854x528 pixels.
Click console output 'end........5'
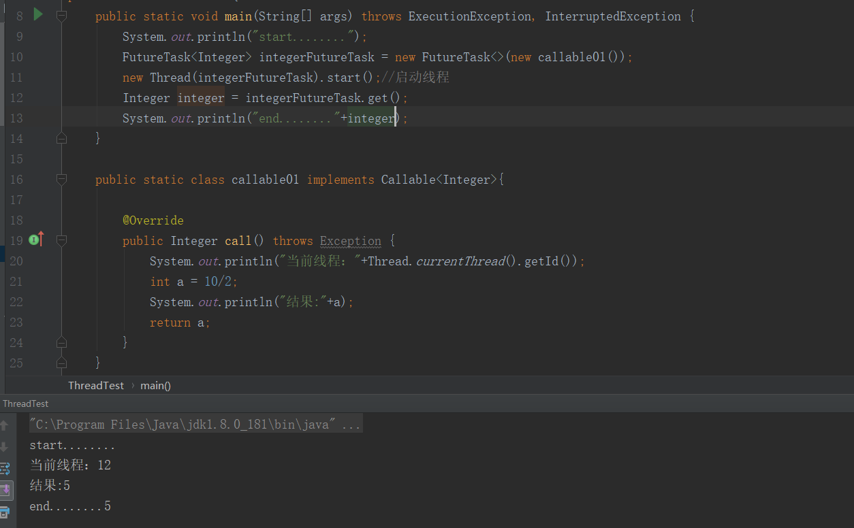70,506
